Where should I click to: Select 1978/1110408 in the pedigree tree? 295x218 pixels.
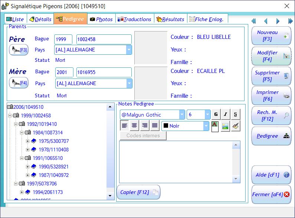tap(53, 150)
